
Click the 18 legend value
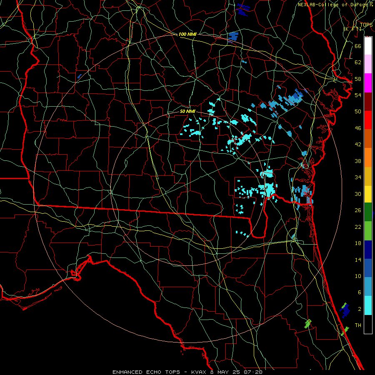[x=358, y=243]
